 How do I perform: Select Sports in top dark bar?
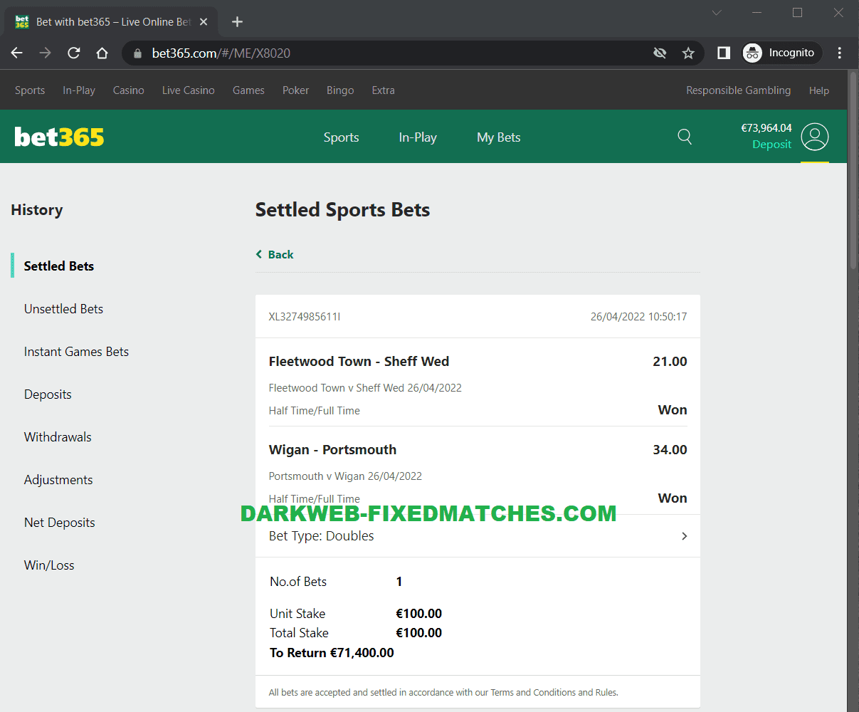pyautogui.click(x=30, y=90)
